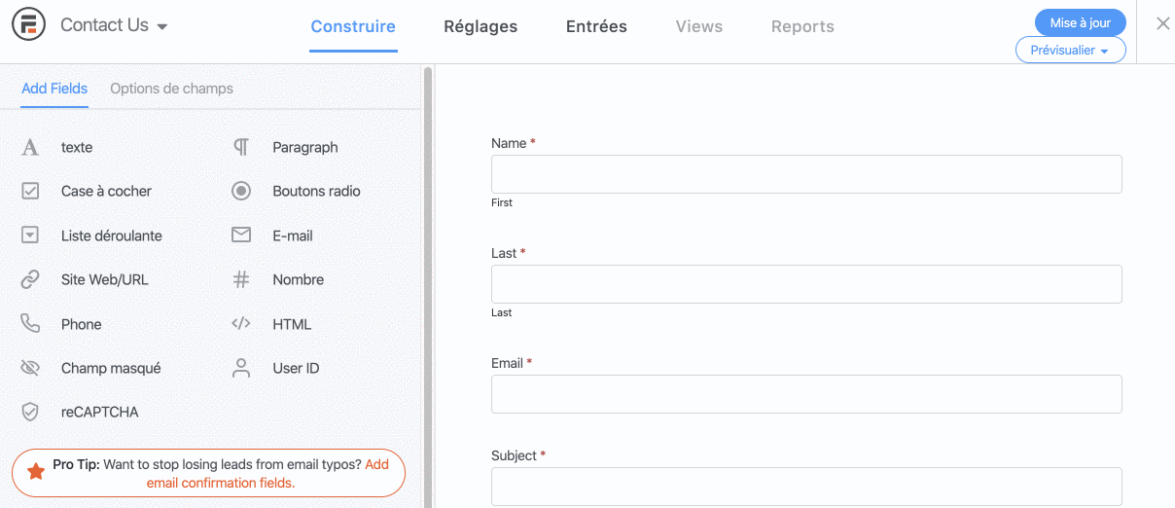Click the Subject field label in form

tap(518, 455)
